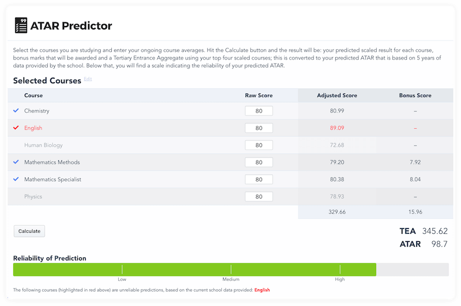The image size is (461, 306).
Task: Select the Human Biology raw score box
Action: pos(259,145)
